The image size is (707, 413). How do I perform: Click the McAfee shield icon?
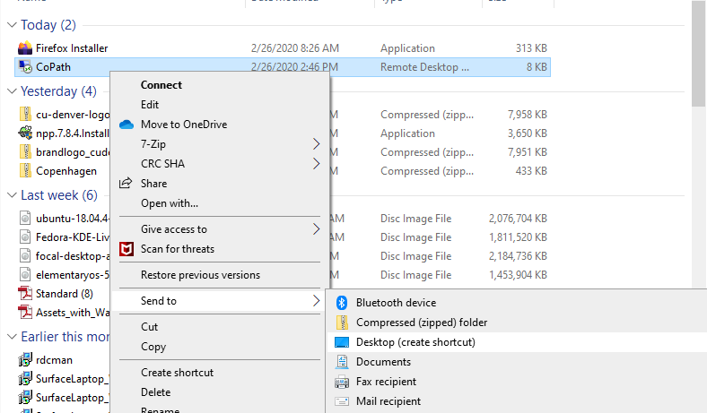[x=127, y=249]
